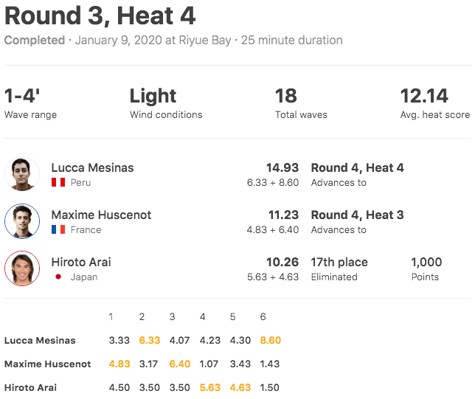Screen dimensions: 475x399
Task: Go to Round 4, Heat 4
Action: [x=357, y=167]
